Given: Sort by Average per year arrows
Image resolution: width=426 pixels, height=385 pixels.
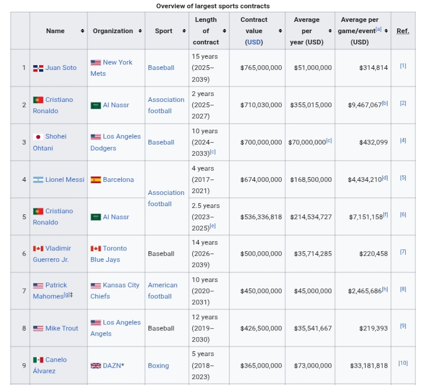Looking at the screenshot, I should (x=330, y=31).
